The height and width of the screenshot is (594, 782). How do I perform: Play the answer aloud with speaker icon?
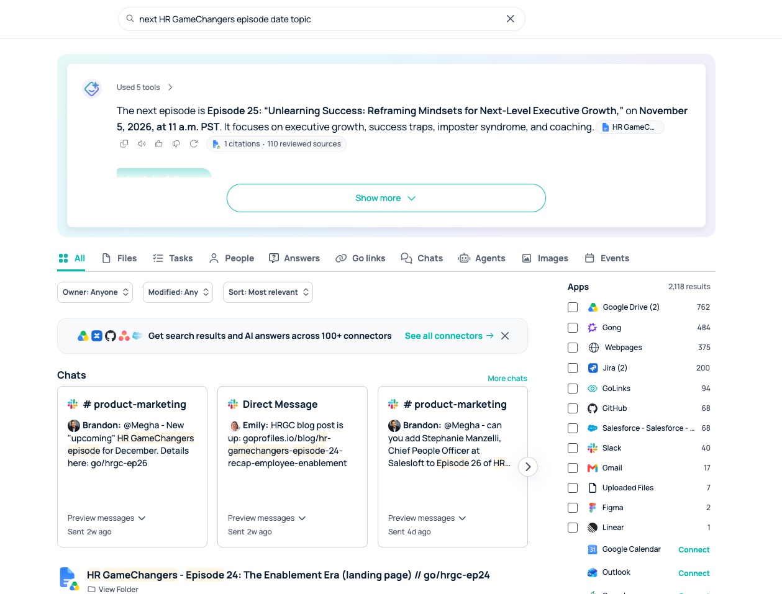pos(142,143)
